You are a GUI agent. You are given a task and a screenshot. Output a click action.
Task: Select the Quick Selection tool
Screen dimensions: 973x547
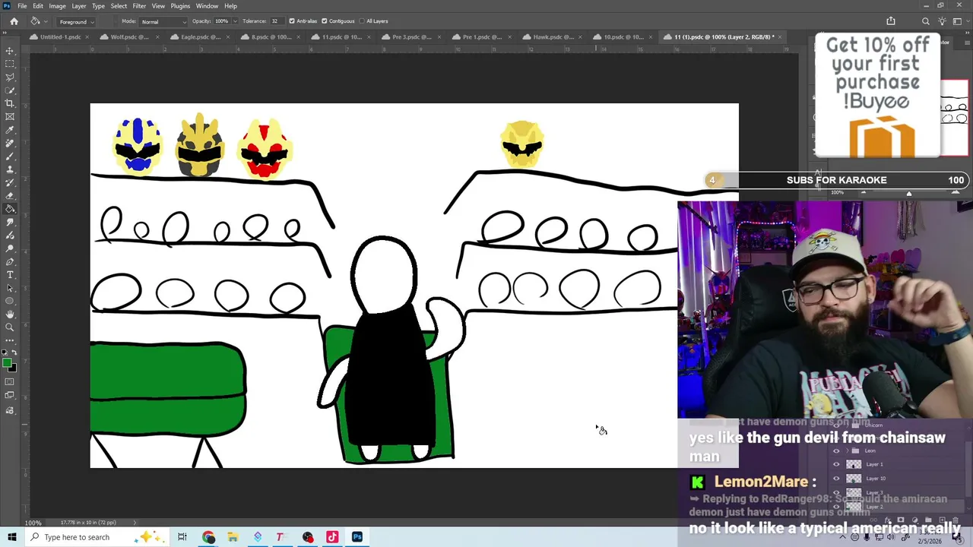tap(10, 90)
